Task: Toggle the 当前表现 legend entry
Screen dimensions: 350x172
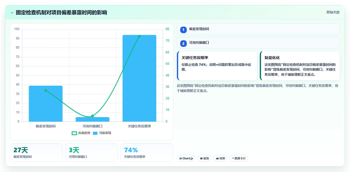Action: (x=102, y=133)
